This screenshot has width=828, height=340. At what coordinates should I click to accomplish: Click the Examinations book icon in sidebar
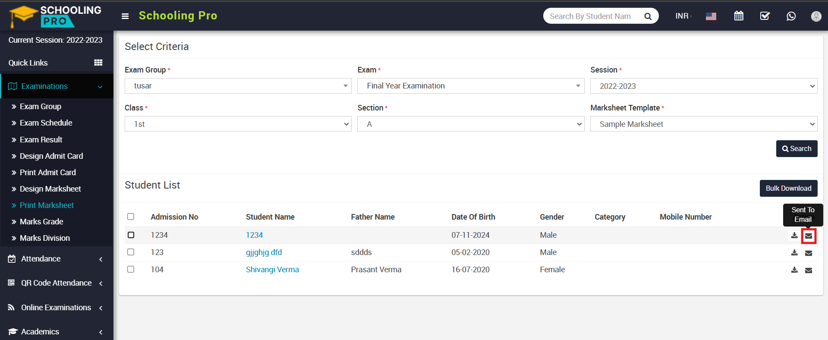13,86
